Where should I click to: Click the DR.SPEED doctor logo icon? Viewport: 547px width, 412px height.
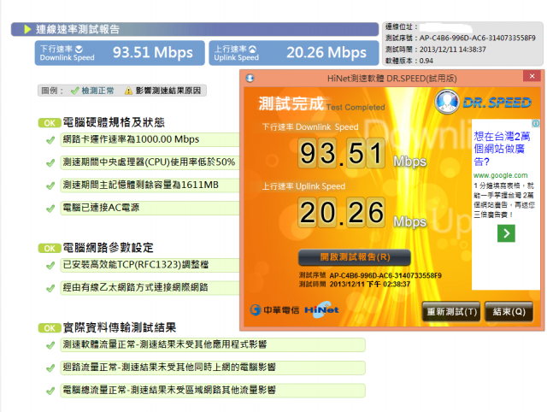(447, 102)
